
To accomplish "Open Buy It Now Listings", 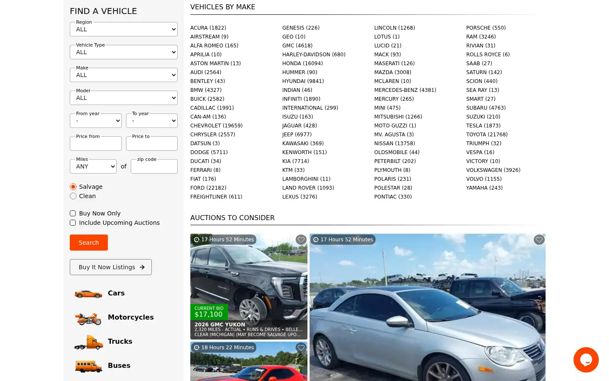I will coord(111,267).
